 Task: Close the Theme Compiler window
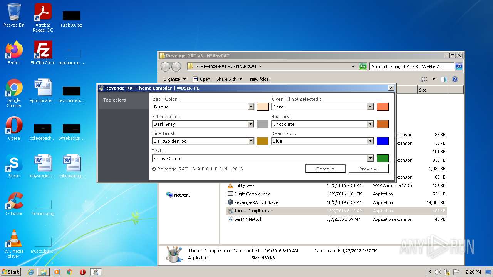pos(391,88)
